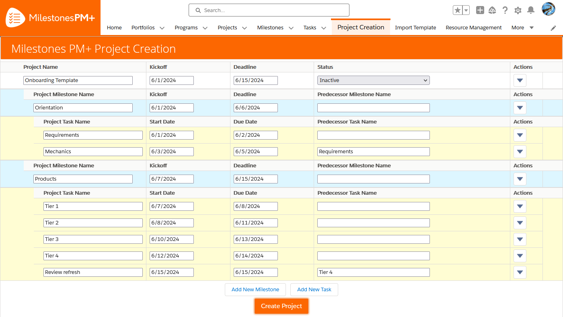Viewport: 563px width, 317px height.
Task: Open the Import Template tab
Action: coord(415,27)
